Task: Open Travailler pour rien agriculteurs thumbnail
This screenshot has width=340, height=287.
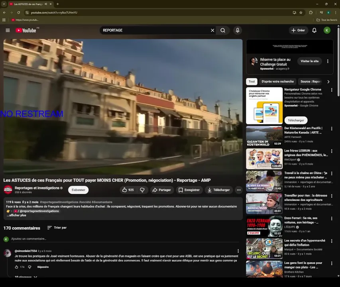Action: click(x=264, y=204)
